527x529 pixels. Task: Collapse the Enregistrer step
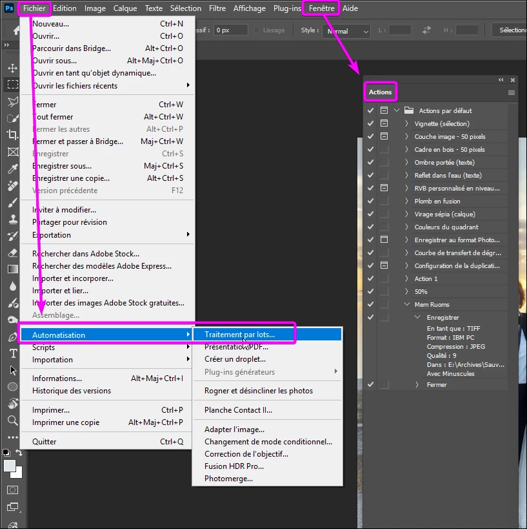point(417,317)
